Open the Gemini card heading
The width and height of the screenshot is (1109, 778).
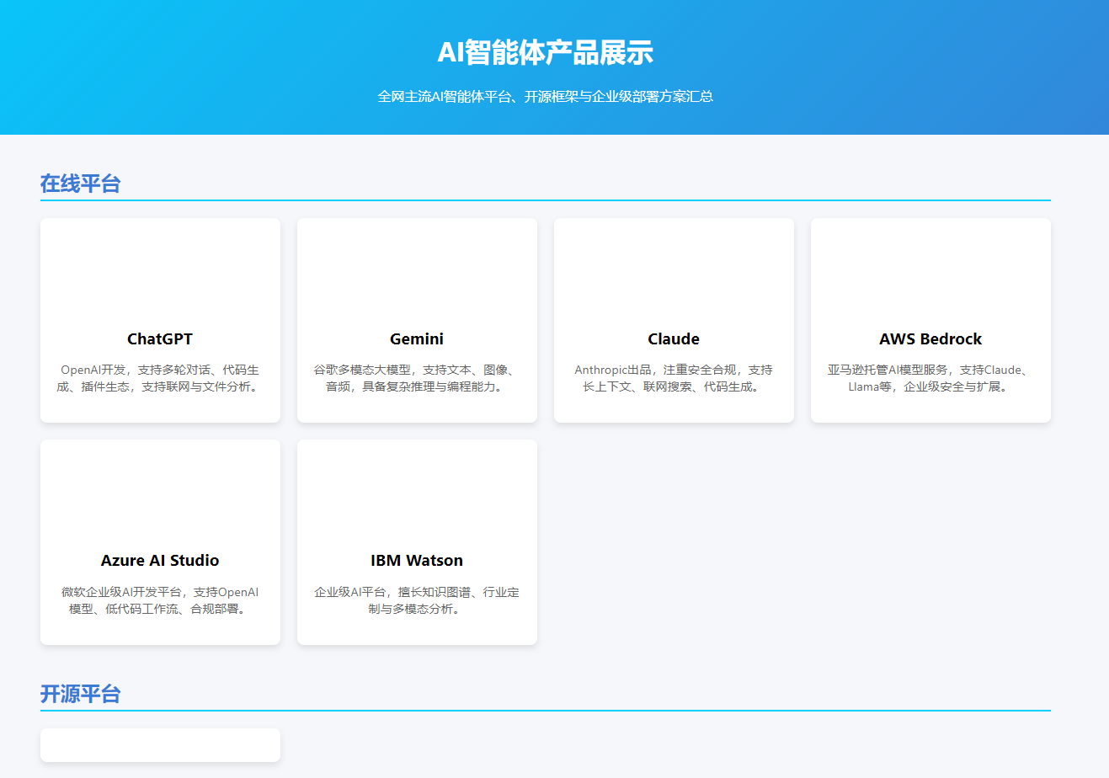point(417,338)
